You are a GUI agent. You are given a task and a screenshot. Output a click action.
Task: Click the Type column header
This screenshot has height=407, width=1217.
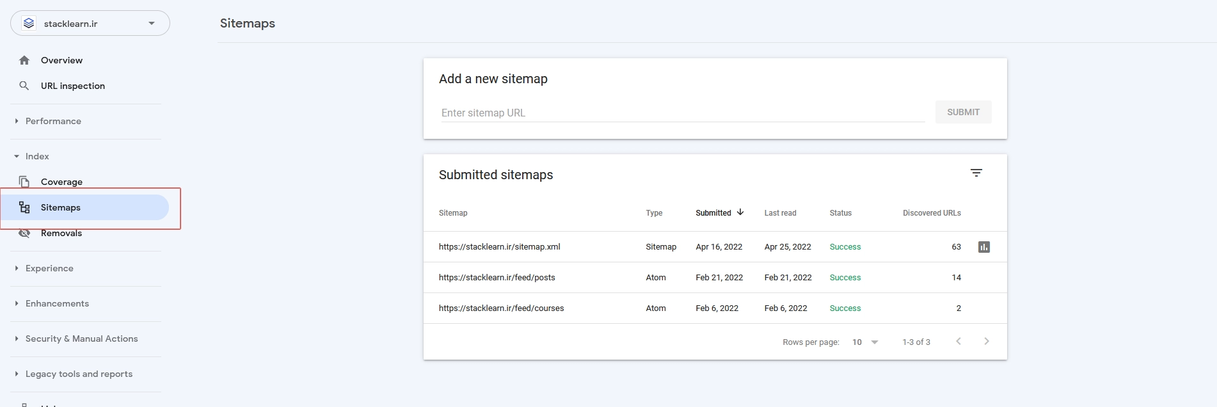[x=654, y=213]
